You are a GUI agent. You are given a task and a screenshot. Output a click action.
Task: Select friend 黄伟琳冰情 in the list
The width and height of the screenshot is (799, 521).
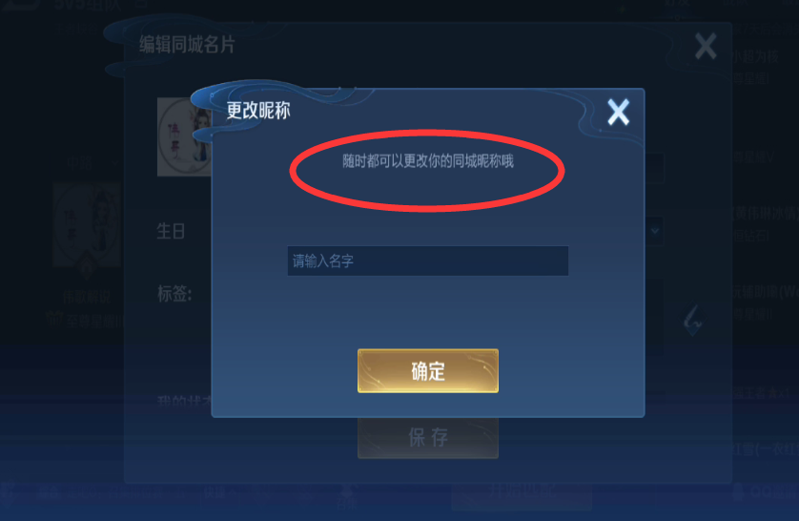(x=765, y=213)
